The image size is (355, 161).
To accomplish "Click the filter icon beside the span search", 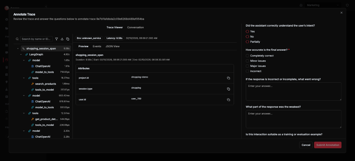I will (x=57, y=39).
